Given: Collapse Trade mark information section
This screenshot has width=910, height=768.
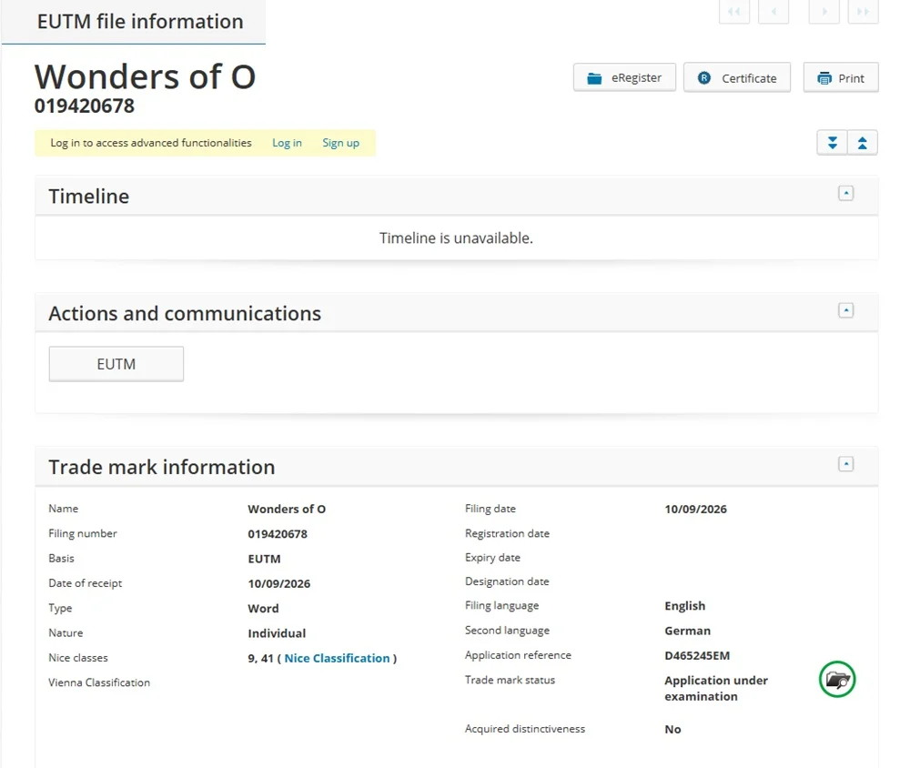Looking at the screenshot, I should click(846, 464).
